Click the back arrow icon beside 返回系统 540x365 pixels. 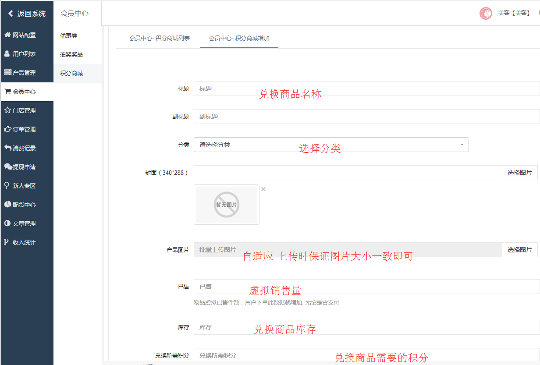coord(11,14)
